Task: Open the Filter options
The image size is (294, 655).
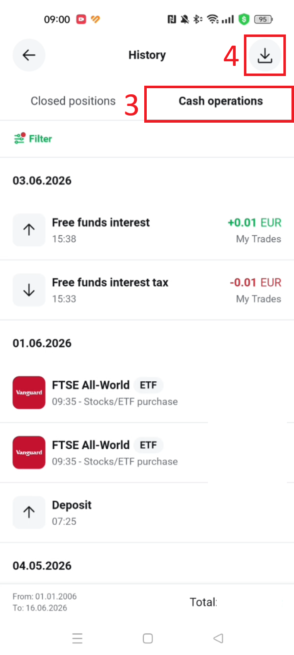Action: point(33,138)
